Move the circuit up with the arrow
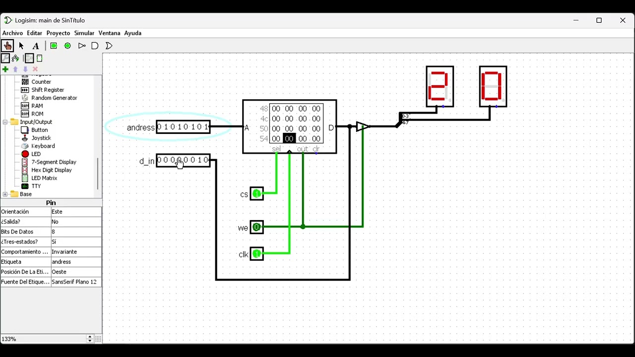This screenshot has height=357, width=635. click(x=15, y=69)
